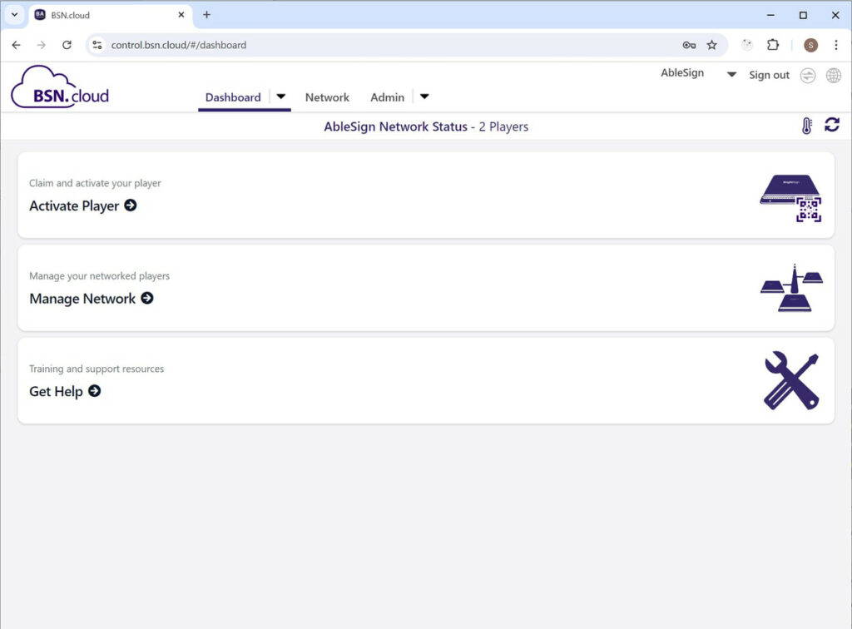
Task: Refresh the AbleSign network status
Action: coord(832,125)
